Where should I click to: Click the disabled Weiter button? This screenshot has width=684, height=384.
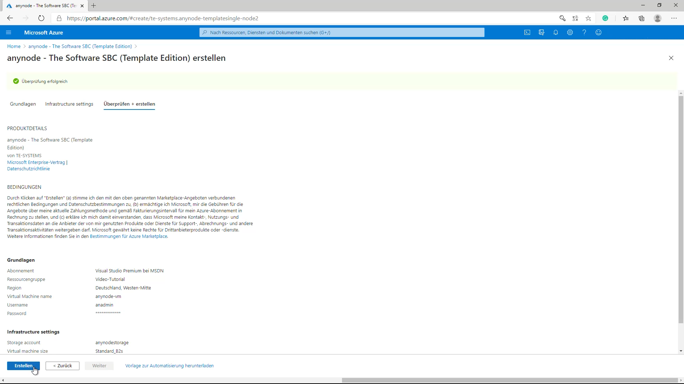tap(99, 366)
